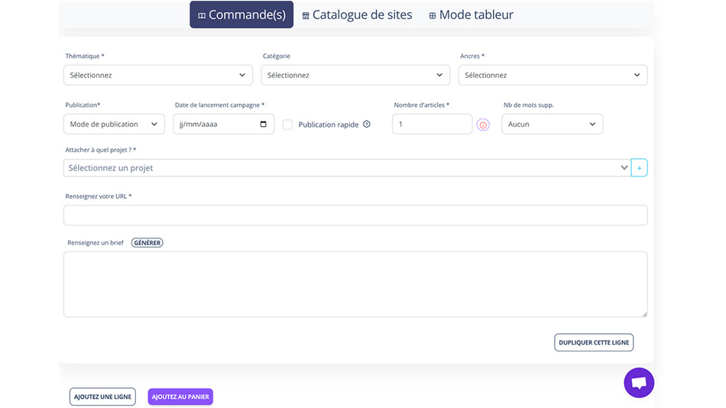Expand the Sélectionnez un projet combo box

348,168
